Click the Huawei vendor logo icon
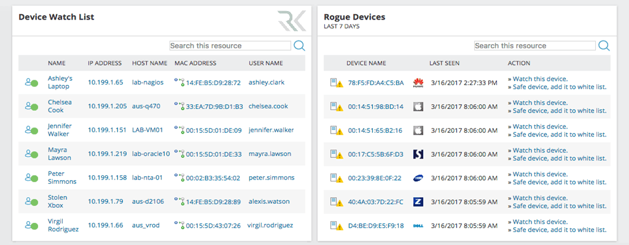Viewport: 629px width, 245px height. tap(418, 83)
